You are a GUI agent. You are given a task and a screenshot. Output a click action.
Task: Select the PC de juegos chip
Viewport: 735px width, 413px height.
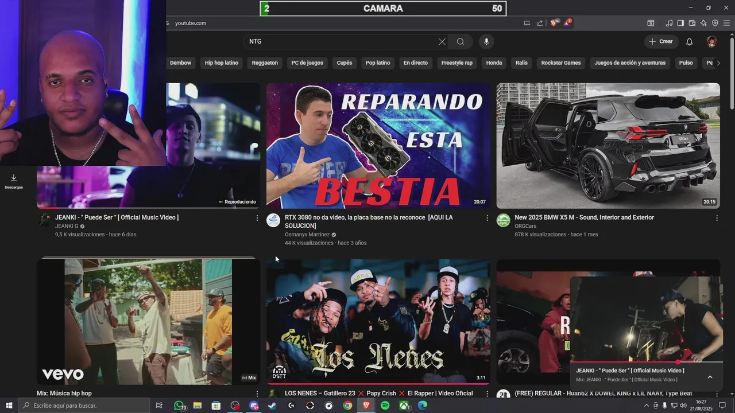(307, 63)
